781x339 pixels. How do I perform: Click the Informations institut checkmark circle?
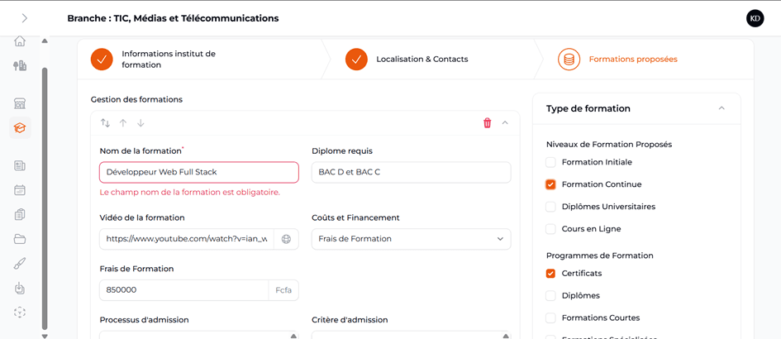102,60
